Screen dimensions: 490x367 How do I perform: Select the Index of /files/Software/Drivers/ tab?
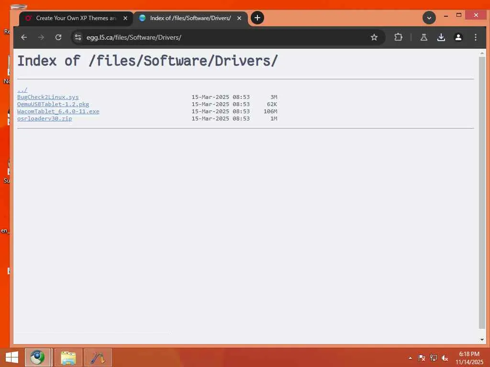click(x=190, y=18)
